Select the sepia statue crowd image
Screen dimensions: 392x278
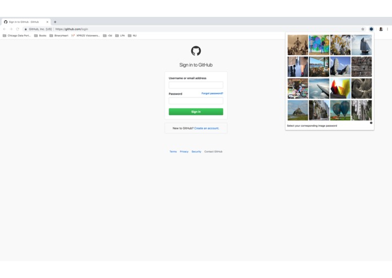pyautogui.click(x=298, y=45)
